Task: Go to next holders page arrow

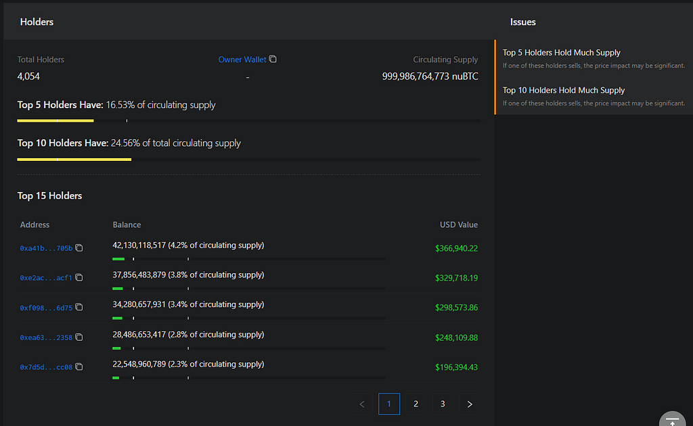Action: [470, 404]
